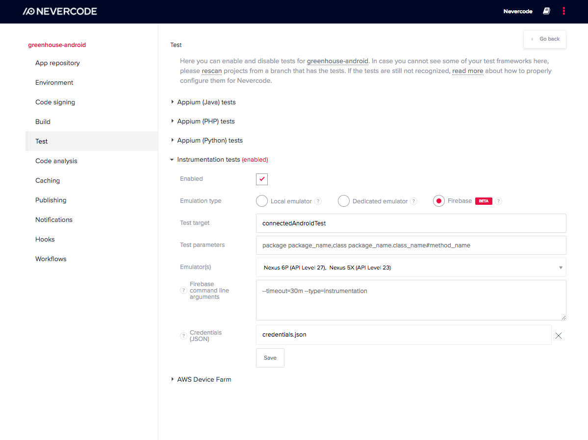Click help icon beside Credentials (JSON)
This screenshot has width=588, height=440.
point(183,336)
